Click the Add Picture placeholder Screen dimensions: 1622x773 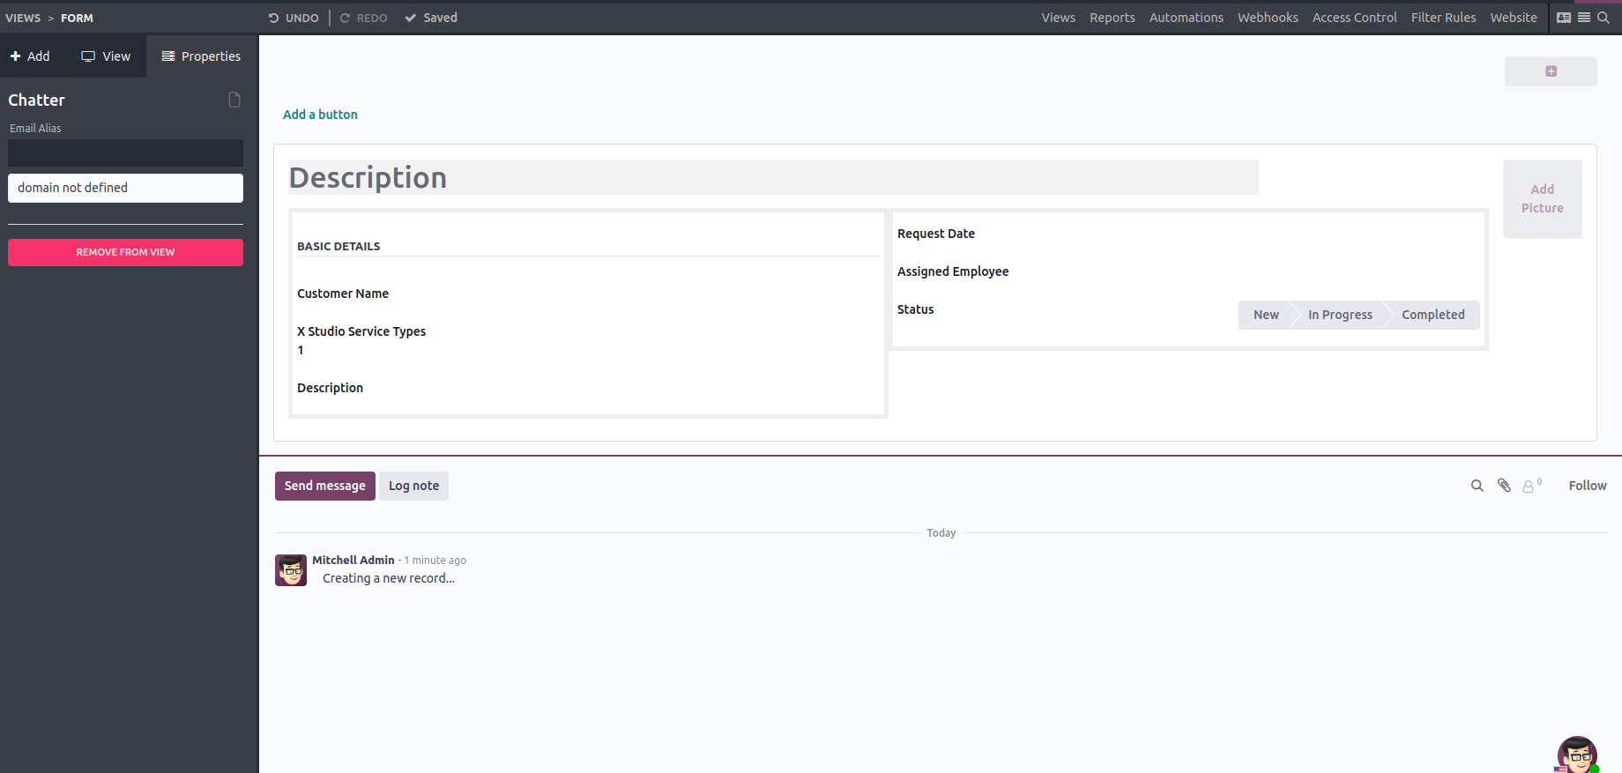(x=1542, y=199)
